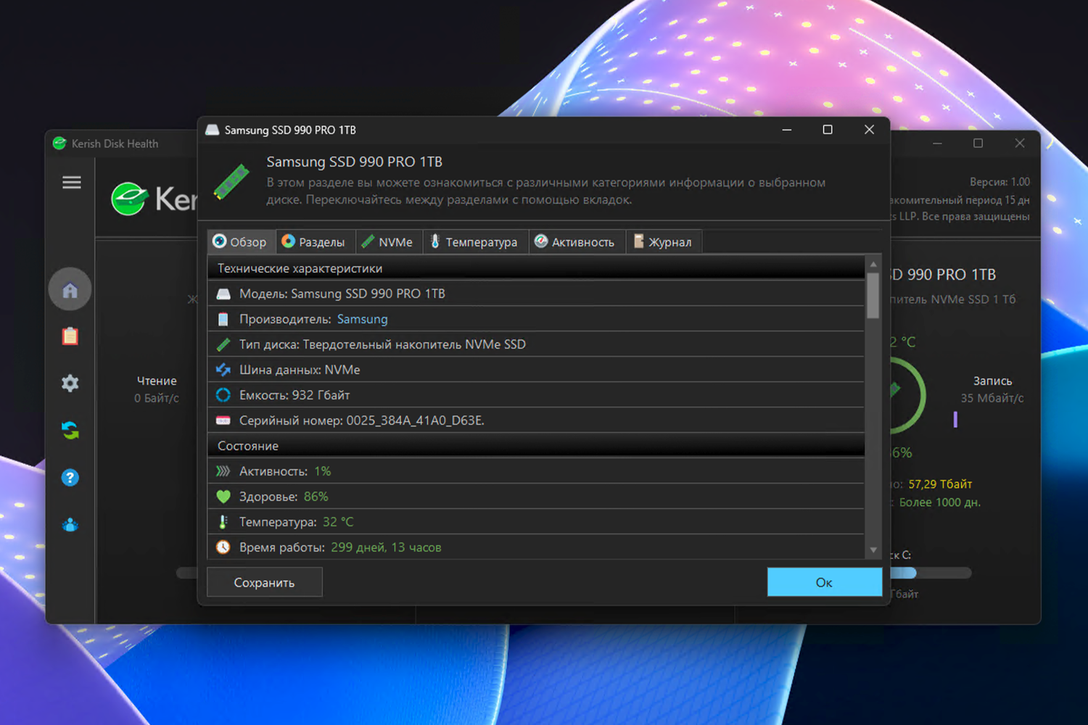Click the Состояние section header
Image resolution: width=1088 pixels, height=725 pixels.
click(536, 446)
